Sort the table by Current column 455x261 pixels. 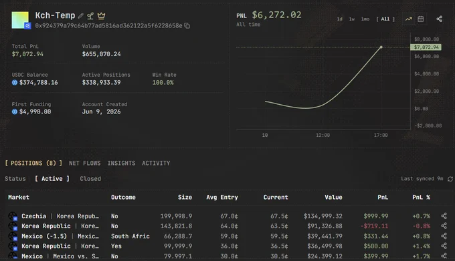[x=276, y=198]
